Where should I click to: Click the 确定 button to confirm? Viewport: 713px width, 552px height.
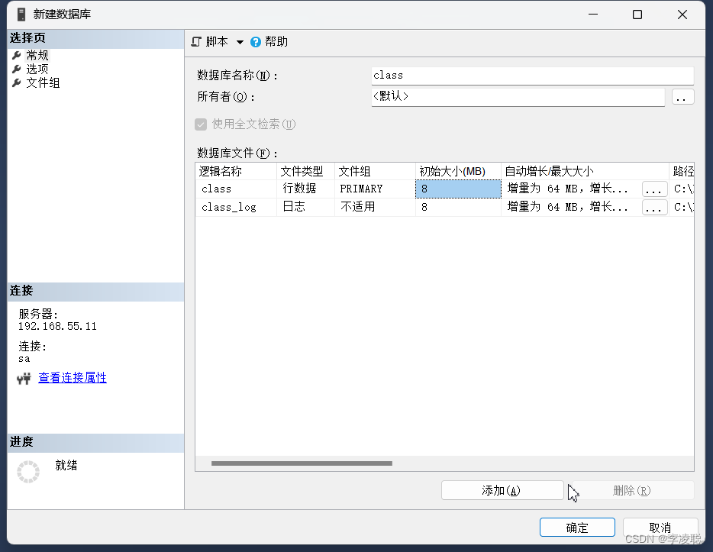(576, 527)
